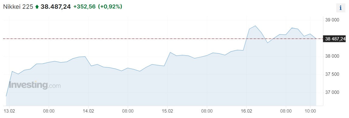Screen dimensions: 349x118
Task: Click the 16.02 date axis label
Action: (x=246, y=111)
